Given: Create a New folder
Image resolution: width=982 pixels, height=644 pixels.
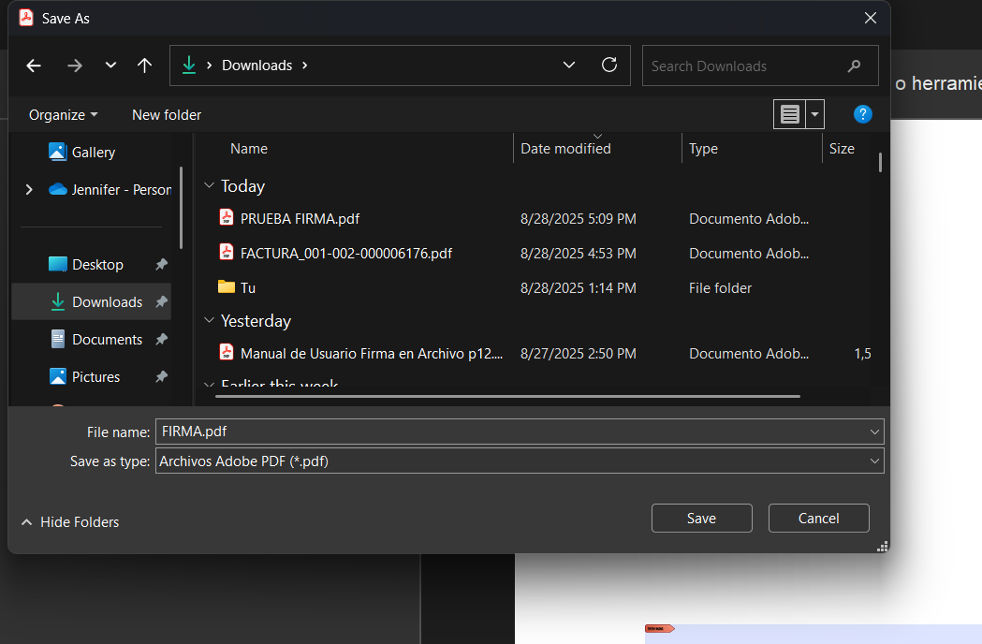Looking at the screenshot, I should tap(167, 114).
